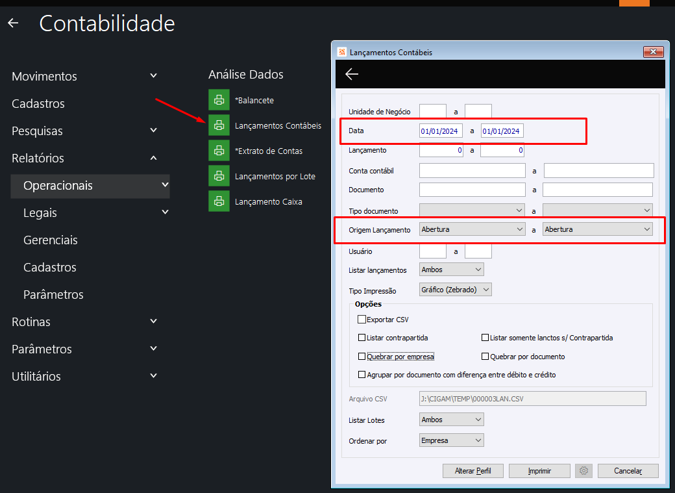This screenshot has width=675, height=493.
Task: Open Lançamento Caixa report link
Action: click(269, 201)
